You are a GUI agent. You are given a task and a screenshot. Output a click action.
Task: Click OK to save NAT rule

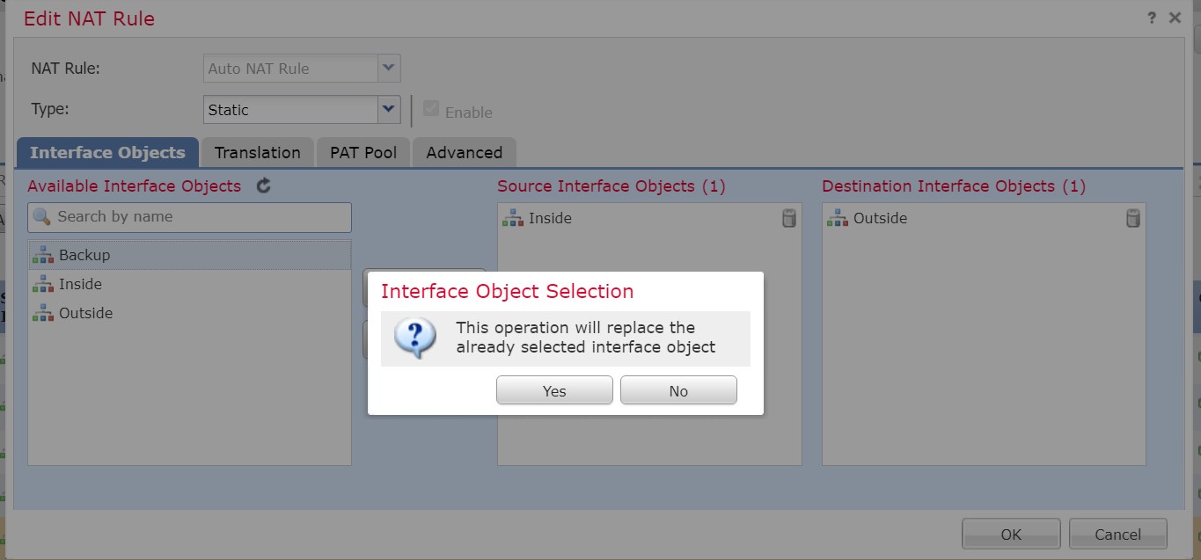pyautogui.click(x=1011, y=534)
